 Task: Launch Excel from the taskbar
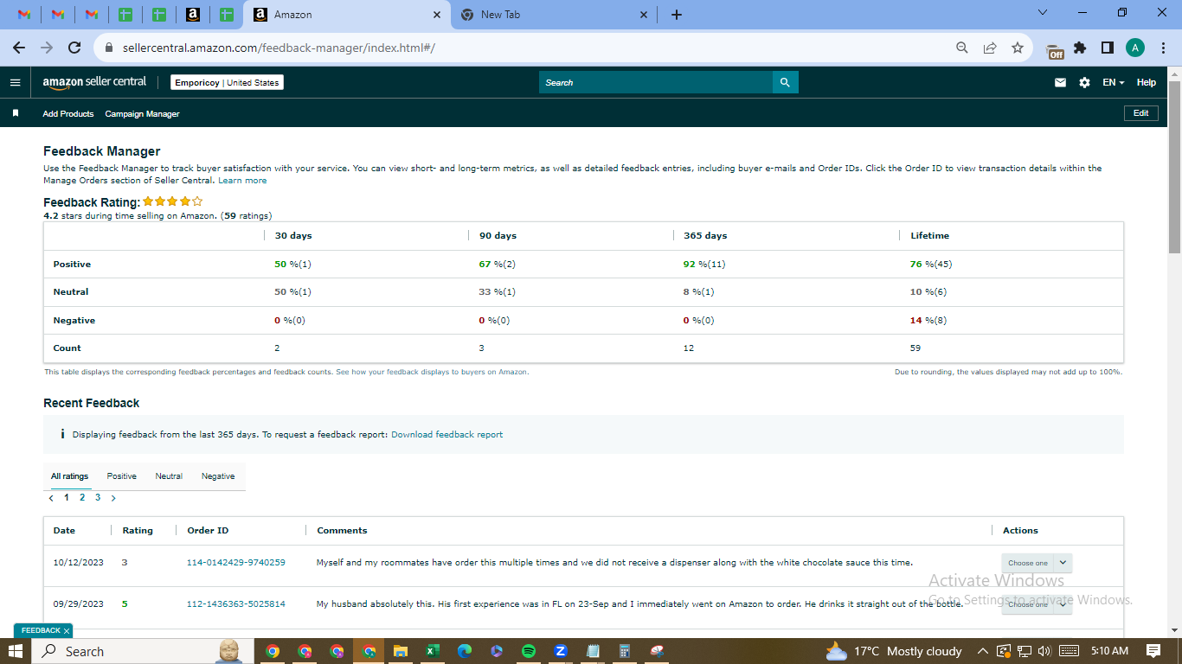pyautogui.click(x=431, y=651)
